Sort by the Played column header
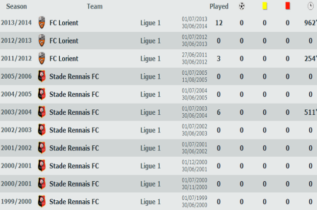The height and width of the screenshot is (210, 317). tap(219, 6)
